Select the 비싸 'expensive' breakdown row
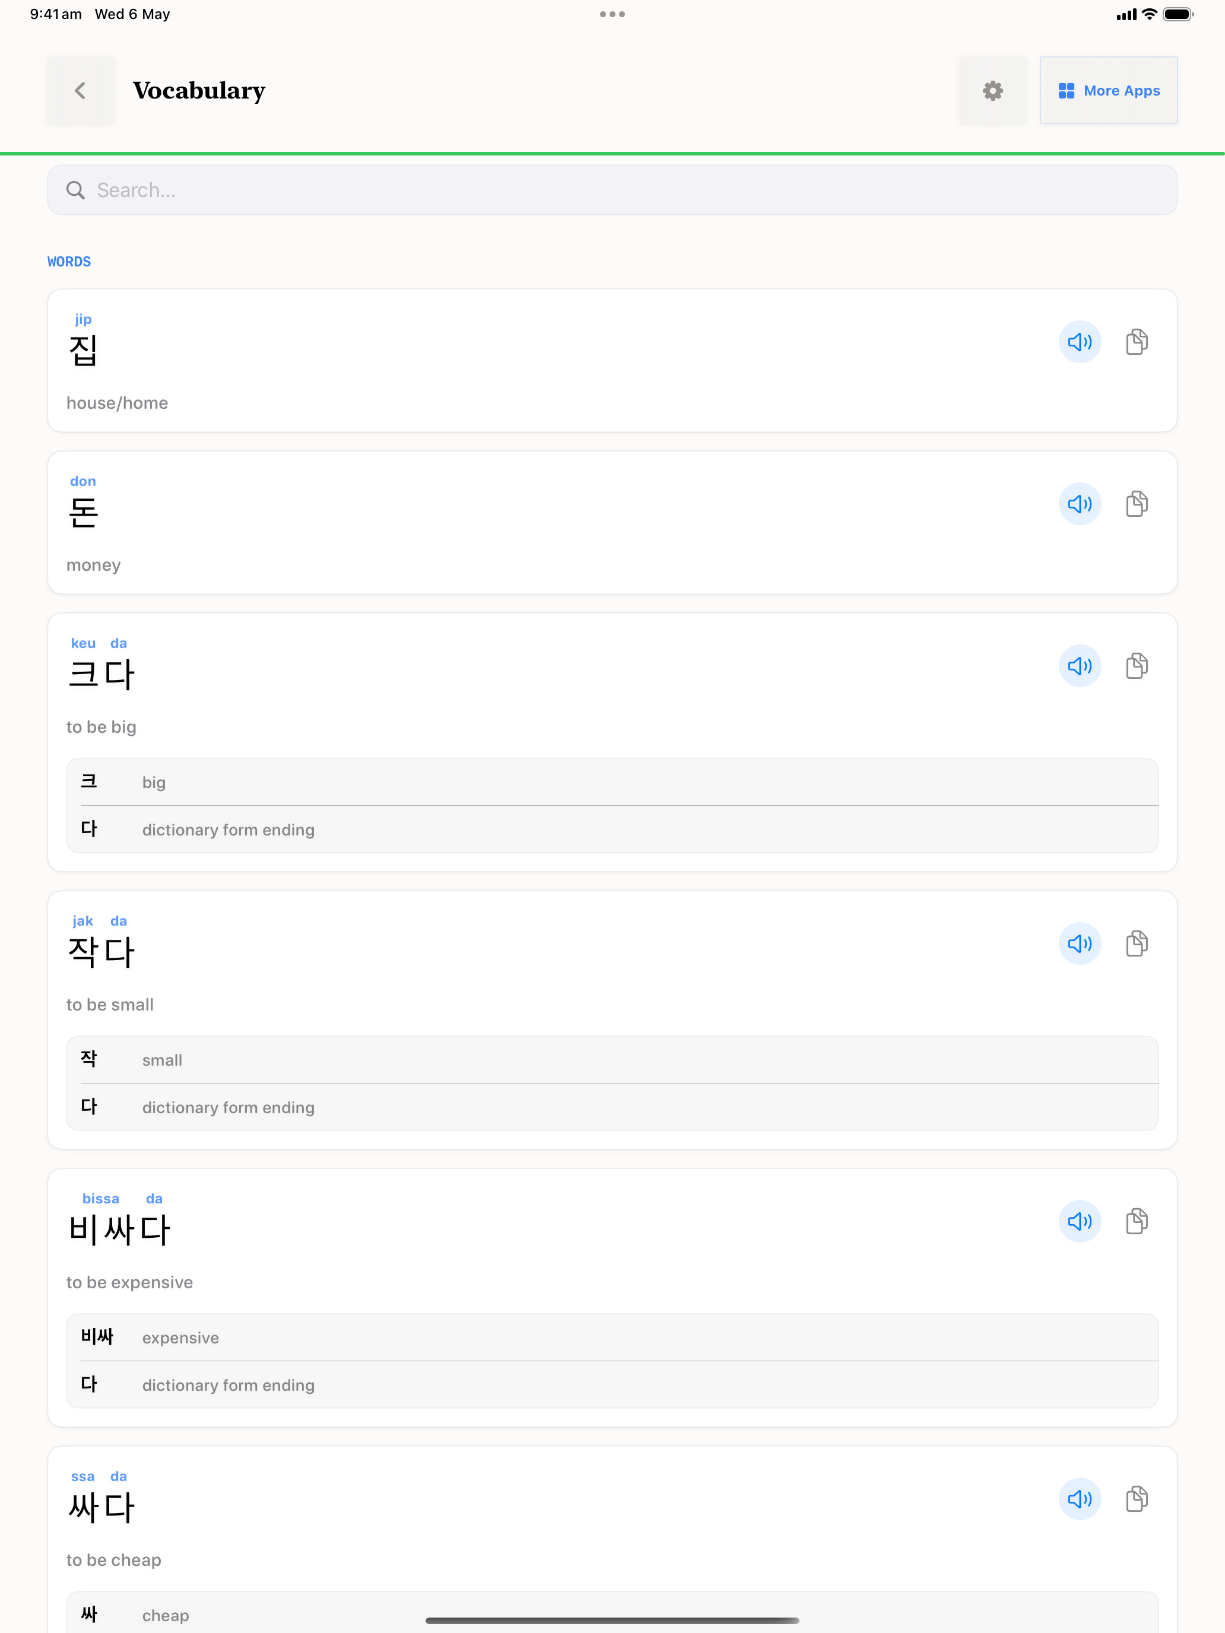The image size is (1225, 1633). coord(612,1337)
